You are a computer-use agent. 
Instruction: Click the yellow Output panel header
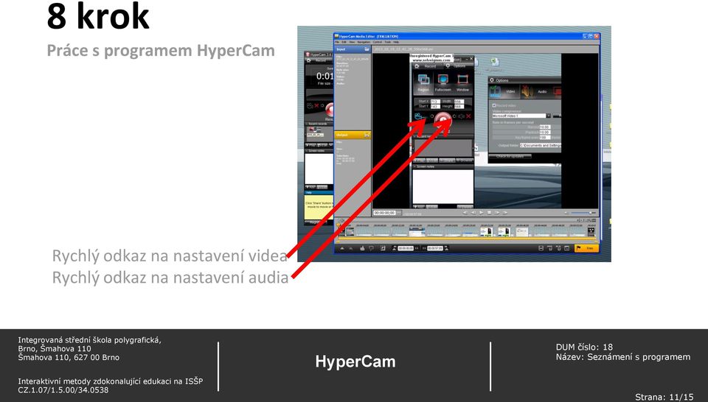pos(353,135)
